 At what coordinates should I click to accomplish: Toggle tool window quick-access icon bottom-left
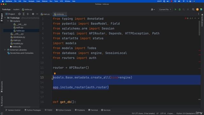click(x=2, y=113)
